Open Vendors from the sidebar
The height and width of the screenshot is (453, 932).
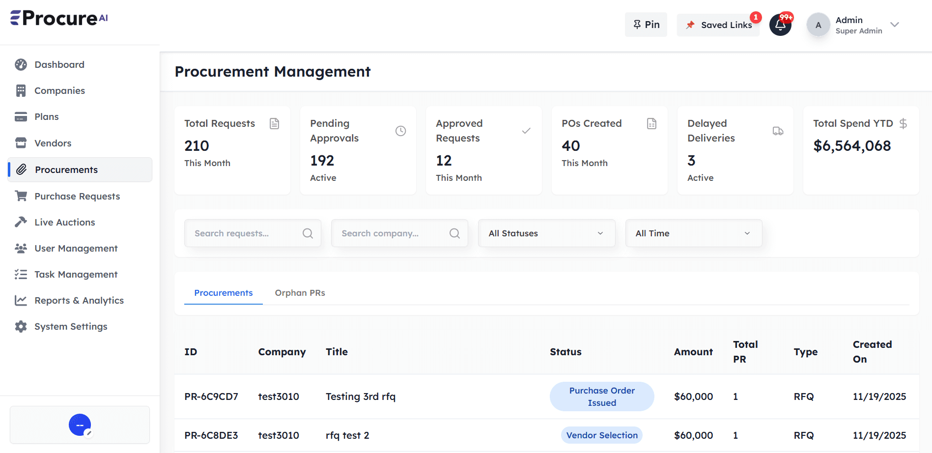click(x=20, y=143)
